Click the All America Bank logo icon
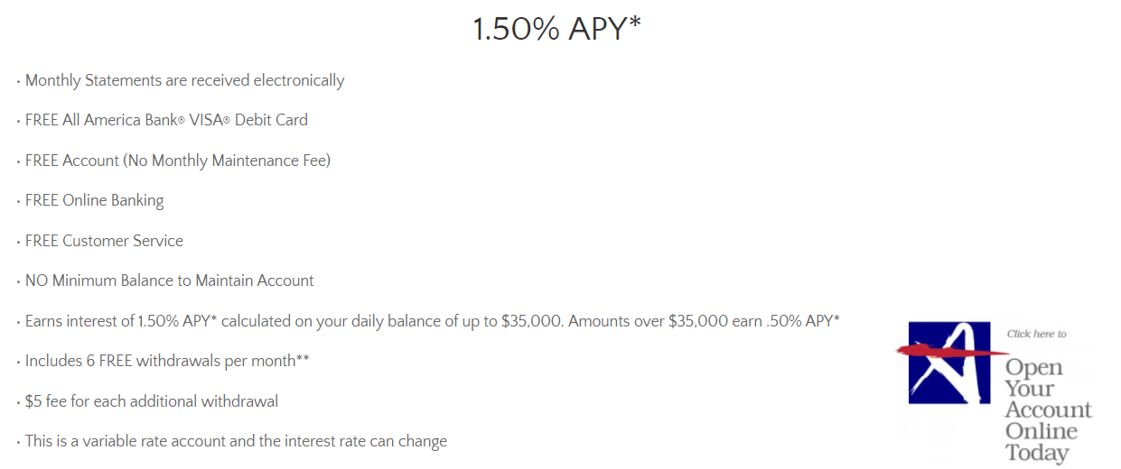The height and width of the screenshot is (469, 1121). (949, 363)
